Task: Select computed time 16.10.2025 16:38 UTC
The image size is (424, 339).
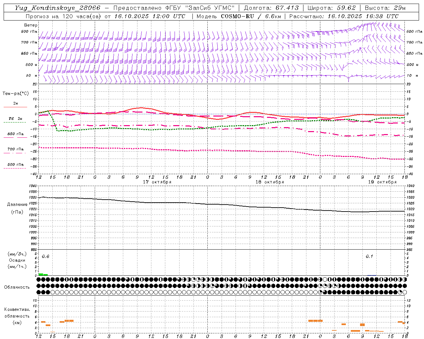Action: (363, 16)
